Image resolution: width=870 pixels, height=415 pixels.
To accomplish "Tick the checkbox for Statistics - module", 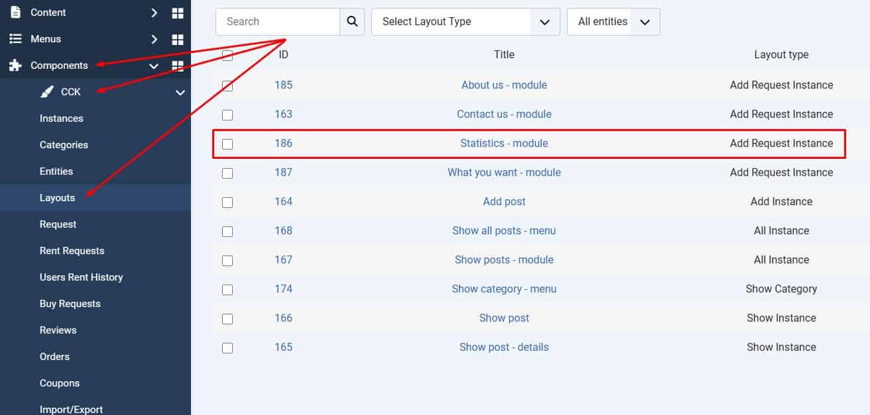I will pos(227,144).
